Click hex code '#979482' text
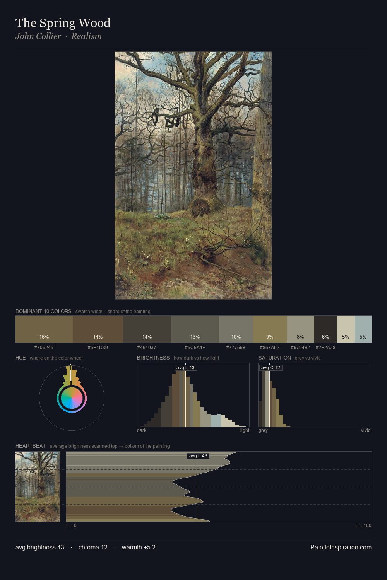Image resolution: width=387 pixels, height=580 pixels. pyautogui.click(x=300, y=348)
